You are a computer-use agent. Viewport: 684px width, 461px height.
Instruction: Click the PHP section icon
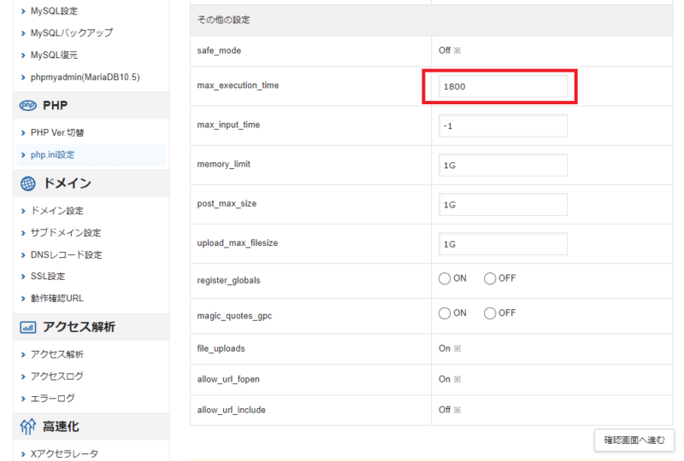(x=27, y=105)
